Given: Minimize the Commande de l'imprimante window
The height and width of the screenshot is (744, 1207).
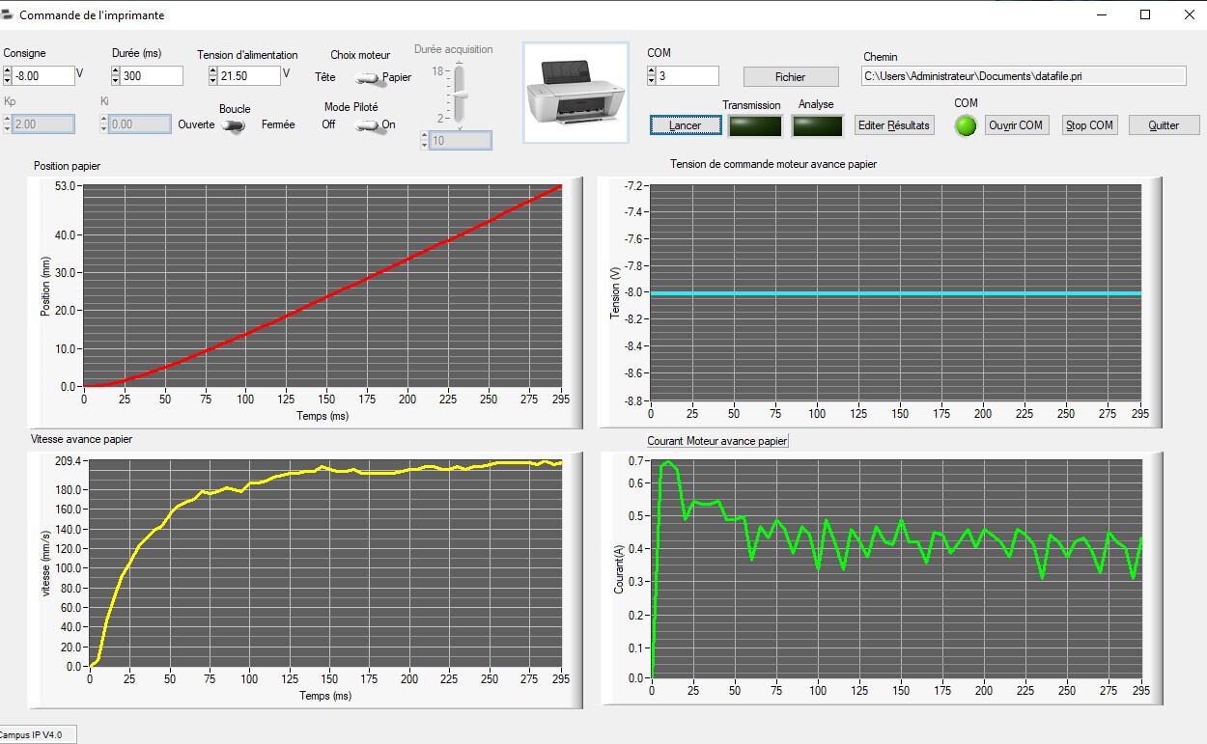Looking at the screenshot, I should tap(1102, 14).
